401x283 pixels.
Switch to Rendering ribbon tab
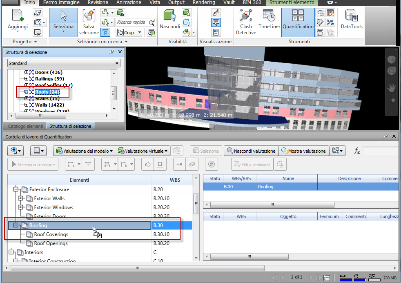(x=204, y=2)
